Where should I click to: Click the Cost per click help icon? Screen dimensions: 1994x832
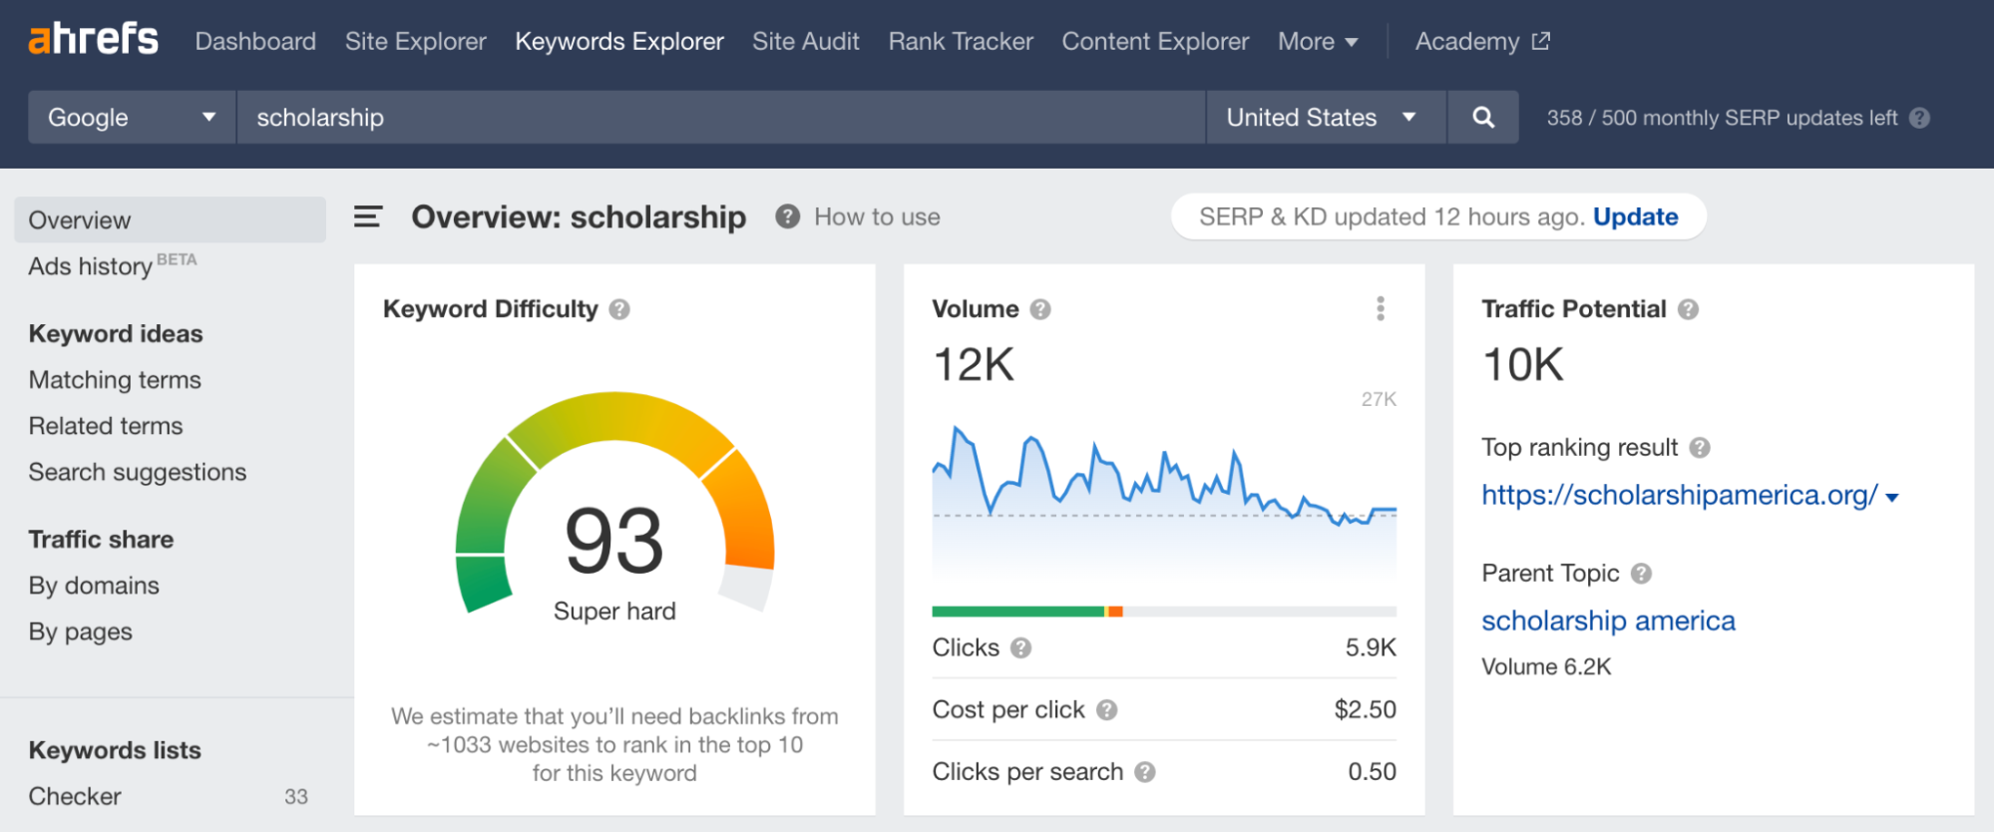1106,710
